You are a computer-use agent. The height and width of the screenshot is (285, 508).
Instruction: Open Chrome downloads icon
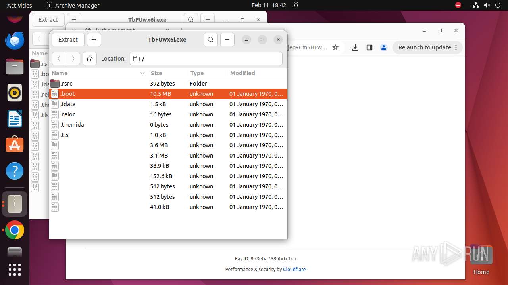point(355,47)
